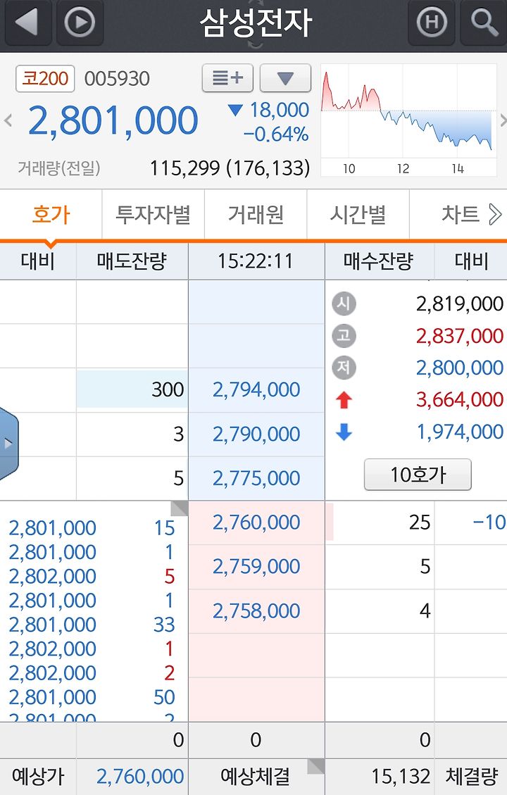This screenshot has height=795, width=507.
Task: Open the H circle icon button
Action: pyautogui.click(x=432, y=23)
